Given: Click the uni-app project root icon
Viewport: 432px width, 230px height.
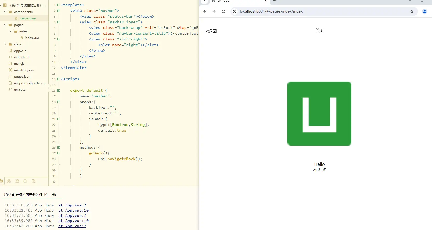Looking at the screenshot, I should (5, 5).
